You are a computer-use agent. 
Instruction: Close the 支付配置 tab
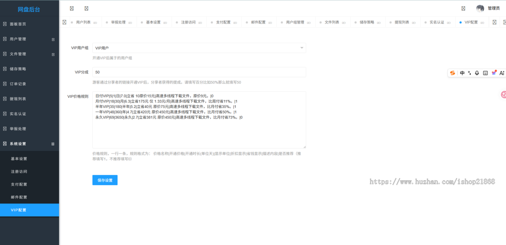coord(235,22)
